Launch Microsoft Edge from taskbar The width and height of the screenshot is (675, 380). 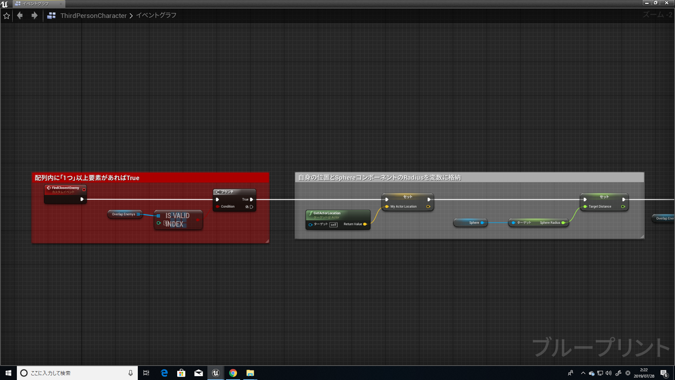(x=164, y=373)
